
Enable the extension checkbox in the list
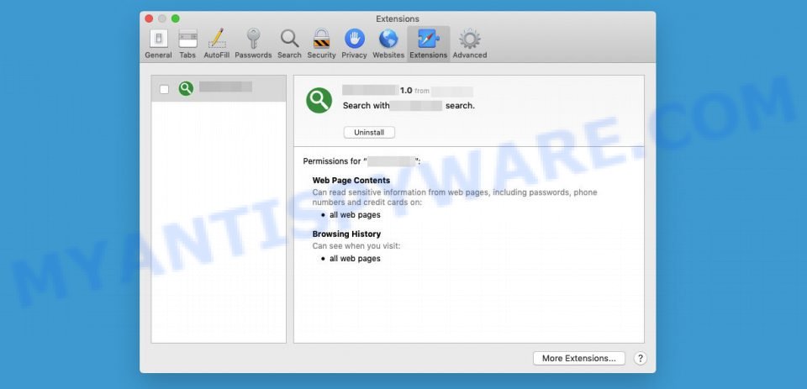[x=164, y=90]
